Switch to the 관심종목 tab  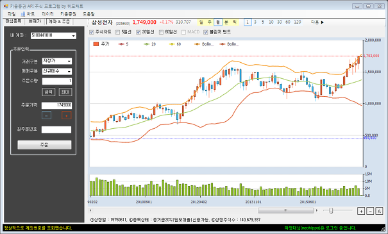coord(13,22)
